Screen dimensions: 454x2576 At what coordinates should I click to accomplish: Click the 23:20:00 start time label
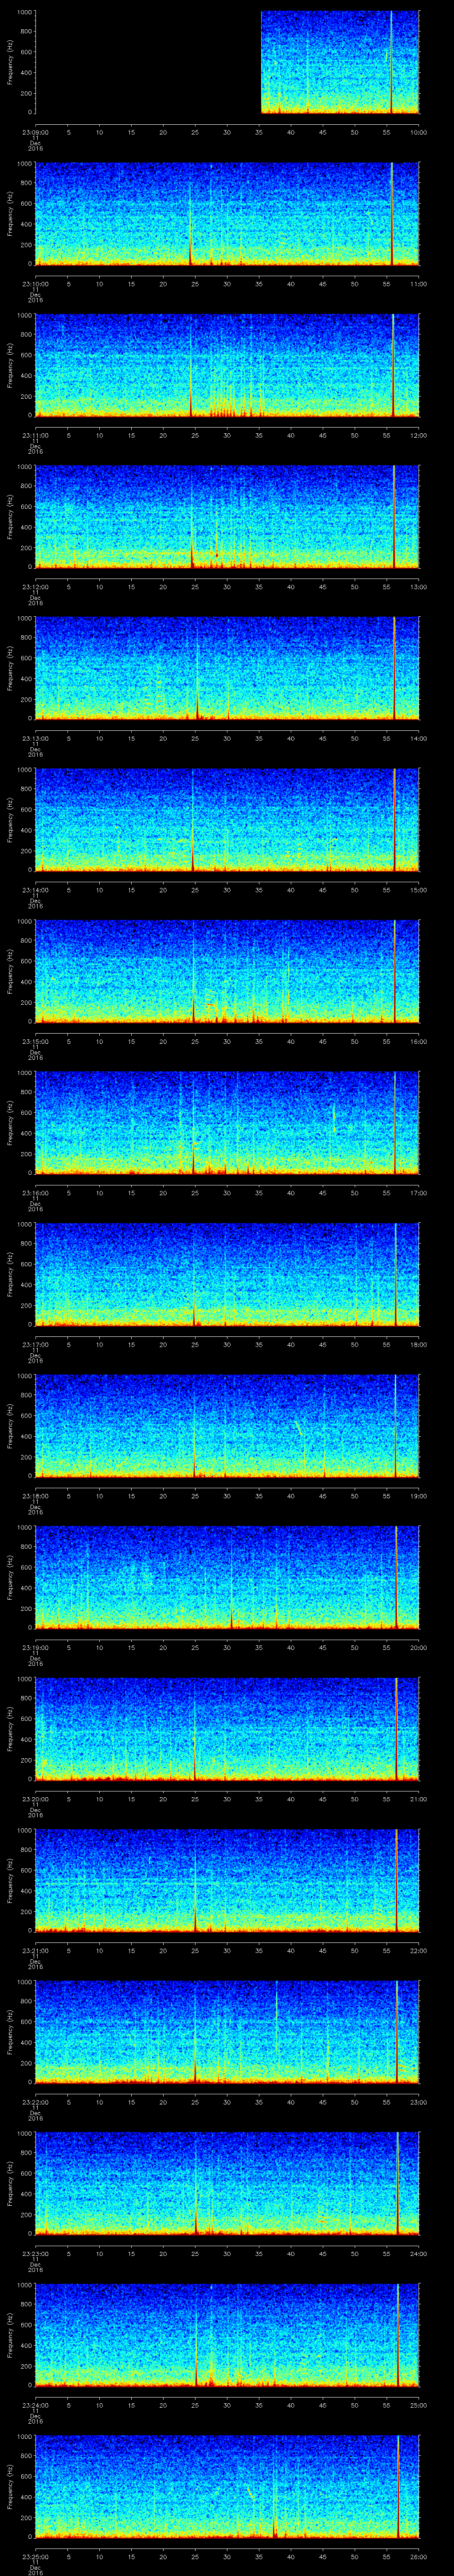pyautogui.click(x=35, y=1799)
